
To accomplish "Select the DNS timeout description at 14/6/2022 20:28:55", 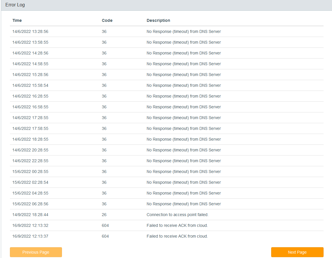I will coord(184,150).
